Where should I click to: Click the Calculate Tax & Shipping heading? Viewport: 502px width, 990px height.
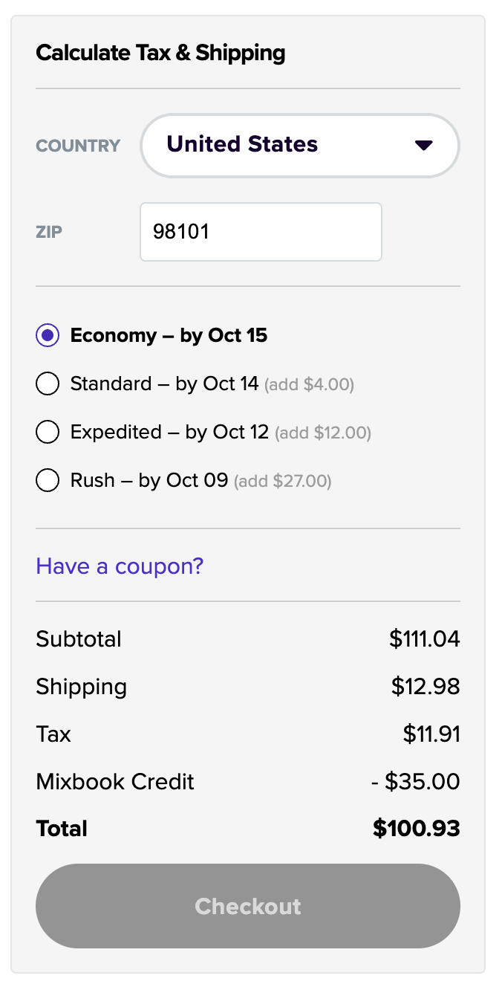click(160, 53)
